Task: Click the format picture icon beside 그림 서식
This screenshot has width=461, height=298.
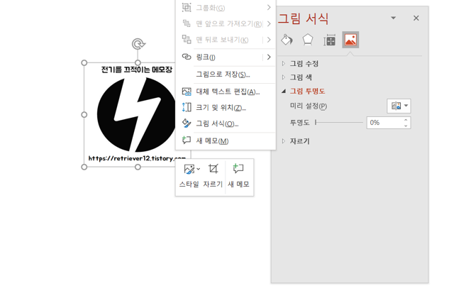Action: coord(187,123)
